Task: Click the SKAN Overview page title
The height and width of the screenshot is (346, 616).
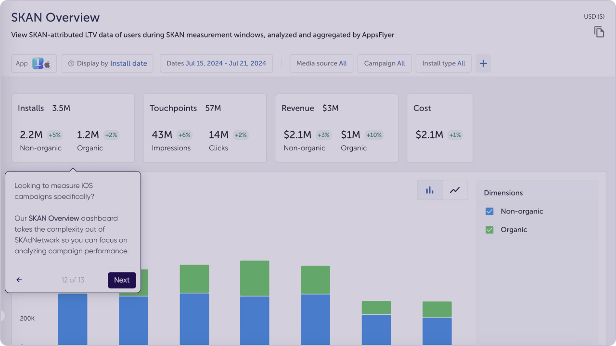Action: (55, 17)
